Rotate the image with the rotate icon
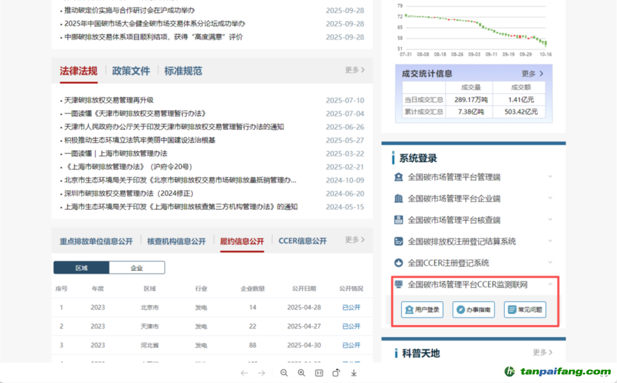Image resolution: width=617 pixels, height=383 pixels. 336,373
